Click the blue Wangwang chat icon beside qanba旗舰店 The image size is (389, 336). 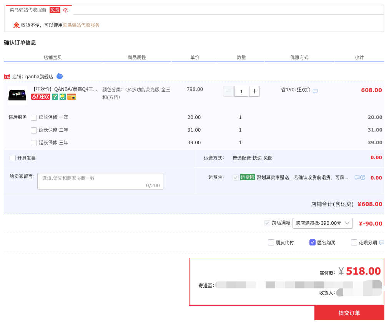[x=60, y=76]
